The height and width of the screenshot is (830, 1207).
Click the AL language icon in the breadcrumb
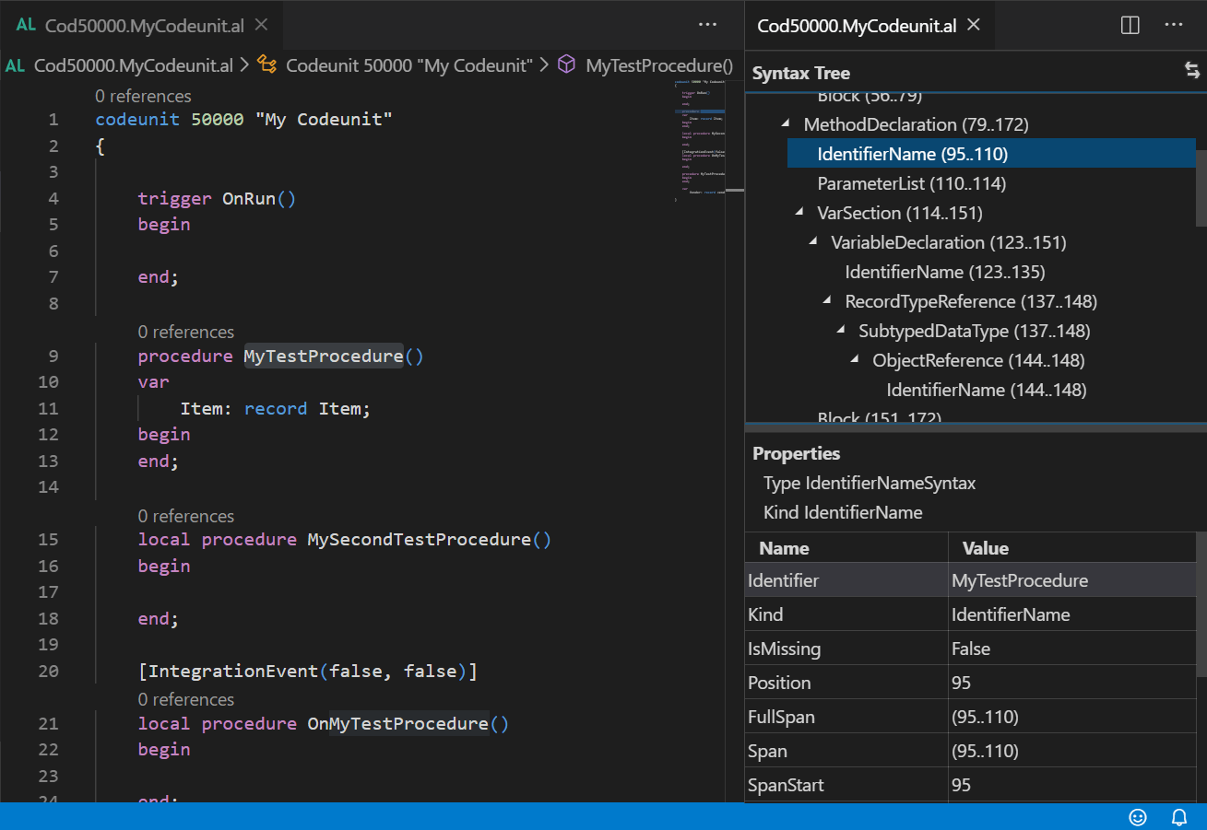click(x=15, y=64)
